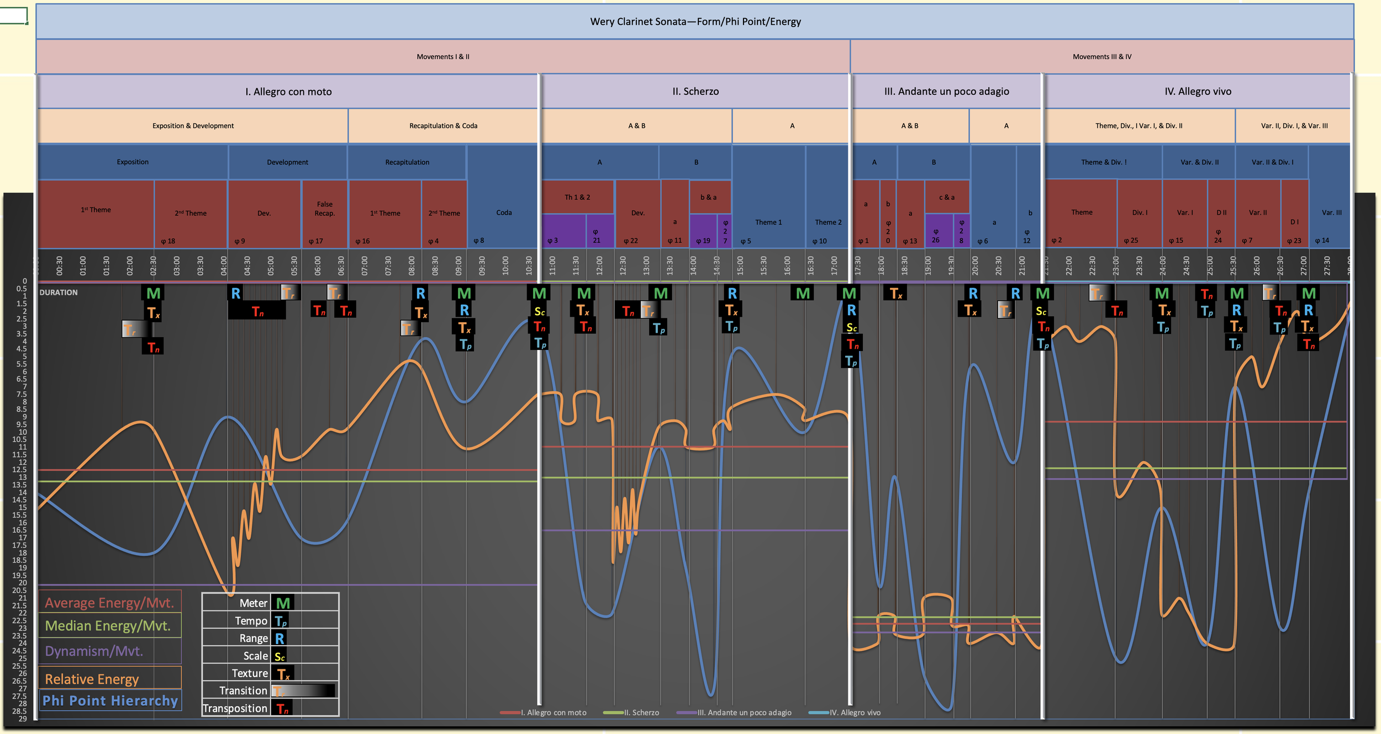Select the Div. I block with φ 25
Screen dimensions: 1381x734
point(1139,214)
